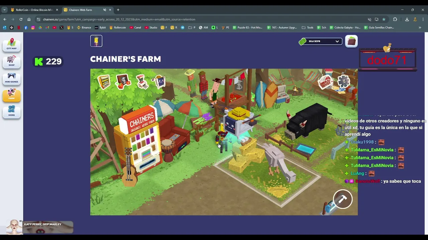Open the browser downloads icon
The height and width of the screenshot is (240, 428).
pos(407,19)
